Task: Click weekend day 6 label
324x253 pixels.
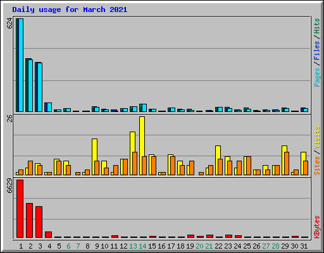Action: (x=68, y=246)
